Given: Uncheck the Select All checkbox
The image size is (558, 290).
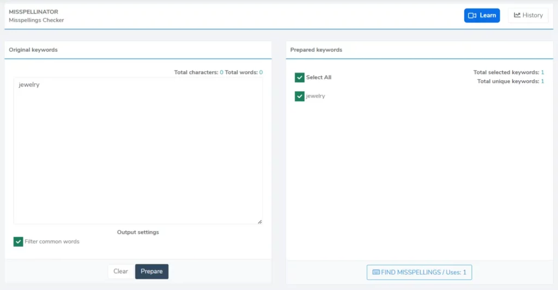Looking at the screenshot, I should 300,77.
